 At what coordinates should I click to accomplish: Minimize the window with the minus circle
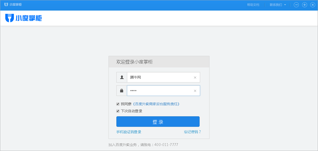(x=296, y=5)
